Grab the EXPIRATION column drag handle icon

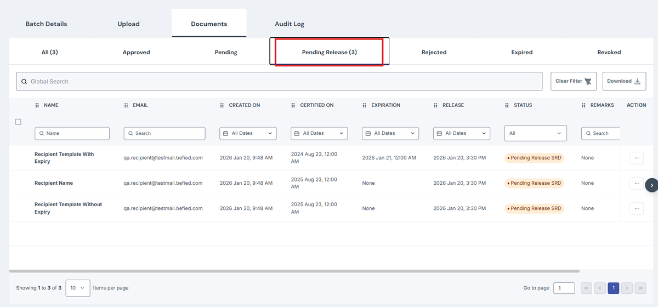pyautogui.click(x=365, y=105)
